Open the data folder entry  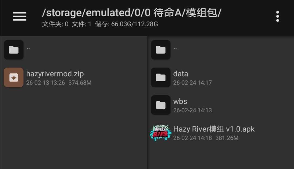point(220,77)
